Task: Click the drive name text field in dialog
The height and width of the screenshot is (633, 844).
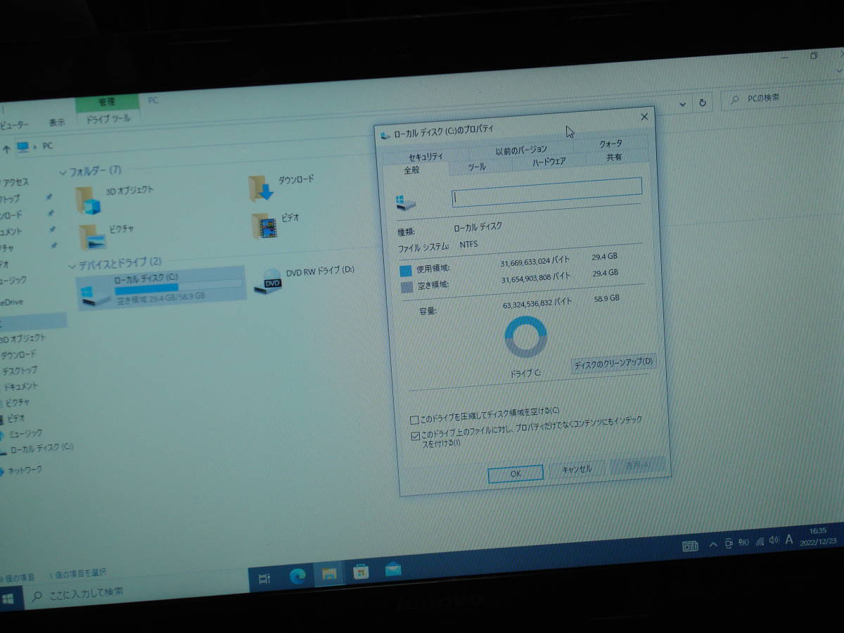Action: coord(546,192)
